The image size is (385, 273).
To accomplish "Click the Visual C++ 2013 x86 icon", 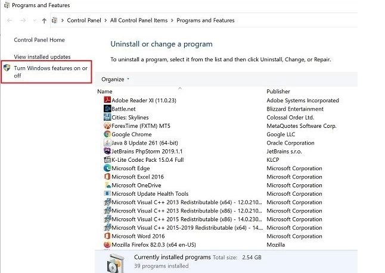I will point(107,211).
